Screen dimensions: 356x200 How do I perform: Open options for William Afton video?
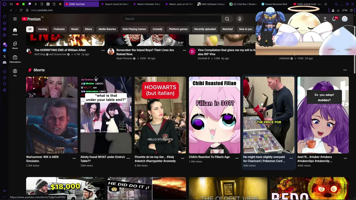coord(103,50)
